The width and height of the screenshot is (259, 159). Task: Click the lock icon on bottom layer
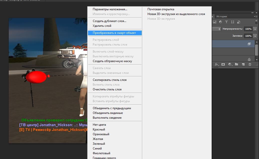click(x=249, y=59)
